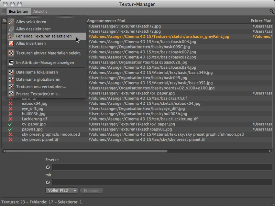Viewport: 275px width, 206px height.
Task: Clear the mit field with its X button
Action: coord(48,182)
